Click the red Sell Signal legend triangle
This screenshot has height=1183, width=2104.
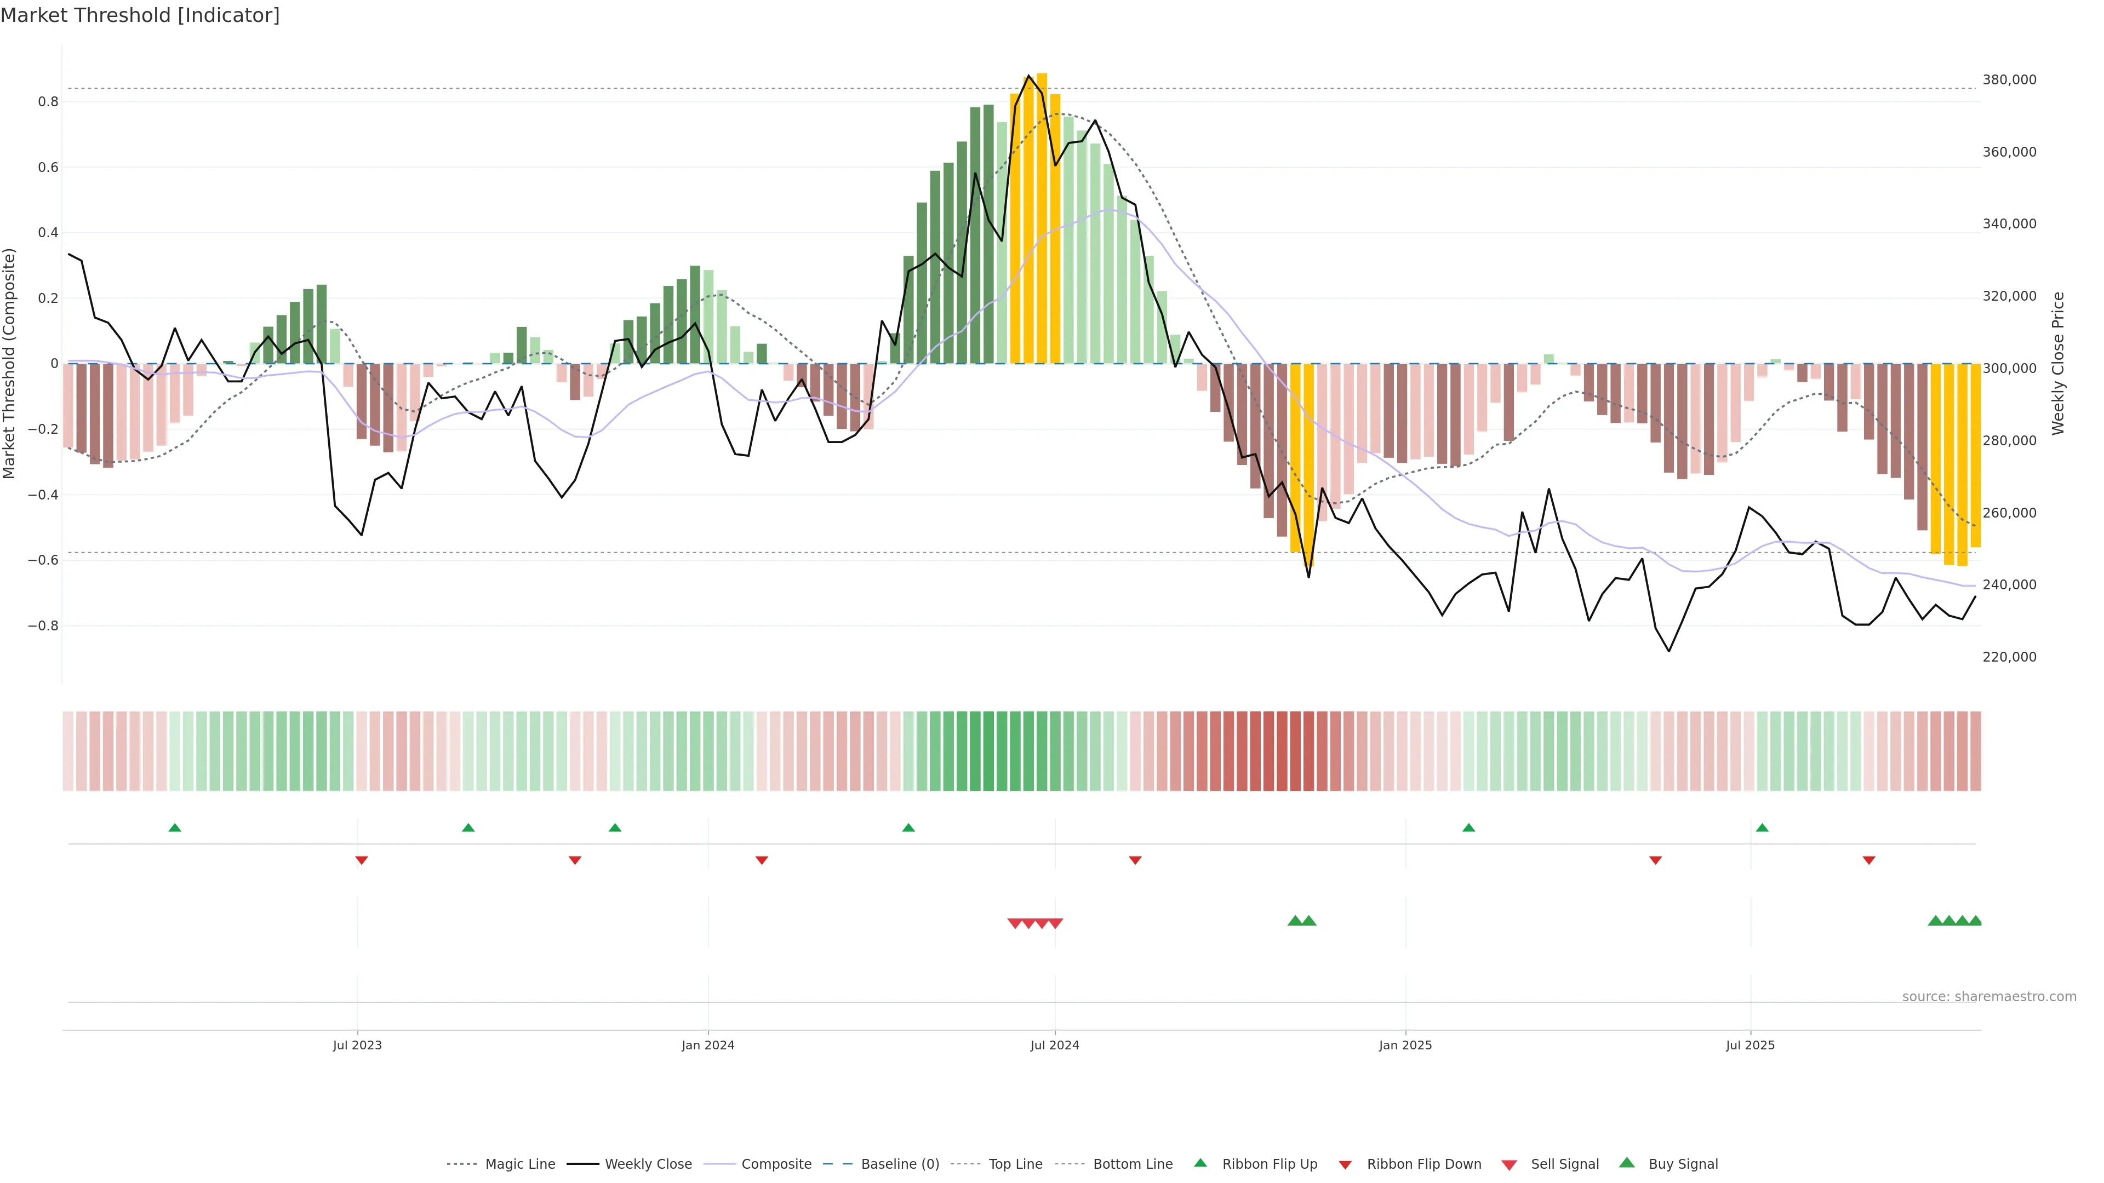1508,1165
